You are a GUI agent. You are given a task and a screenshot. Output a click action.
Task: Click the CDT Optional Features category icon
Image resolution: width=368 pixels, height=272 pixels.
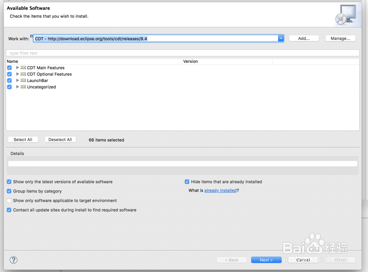[23, 74]
